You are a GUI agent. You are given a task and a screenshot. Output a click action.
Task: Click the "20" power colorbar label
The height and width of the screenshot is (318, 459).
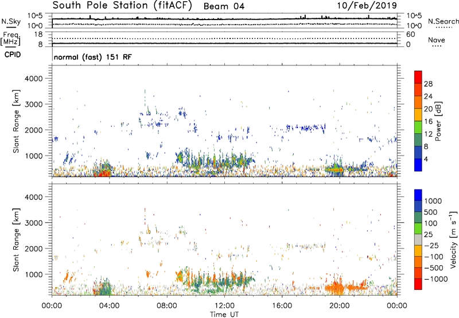coord(428,109)
